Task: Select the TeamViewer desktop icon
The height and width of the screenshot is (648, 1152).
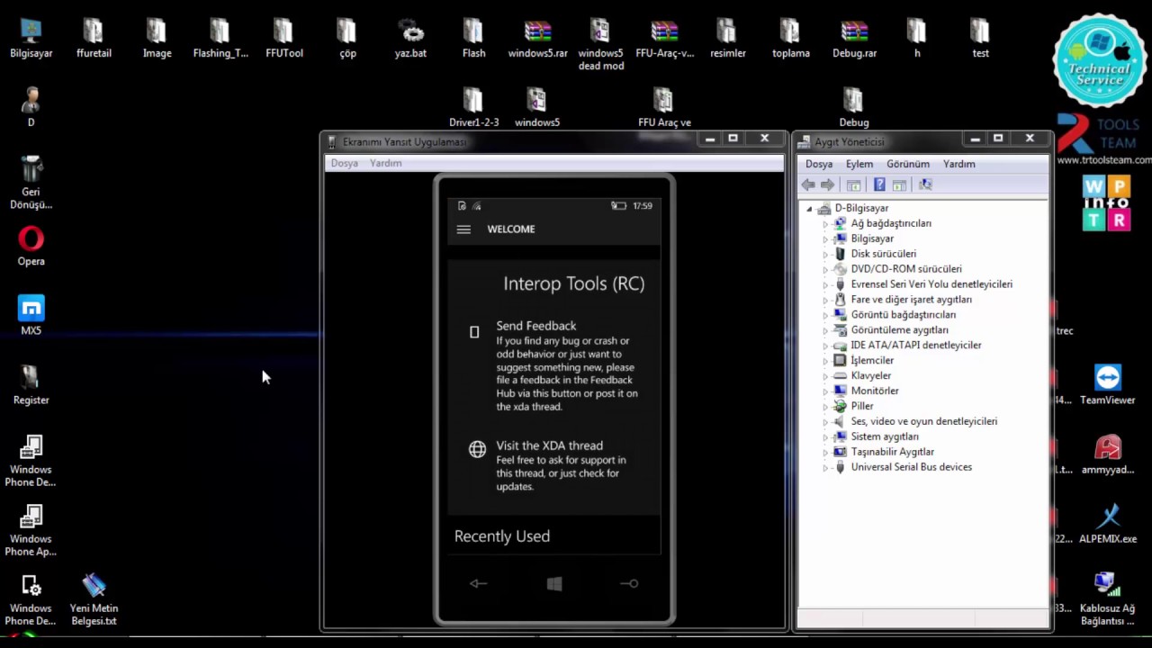Action: coord(1108,385)
